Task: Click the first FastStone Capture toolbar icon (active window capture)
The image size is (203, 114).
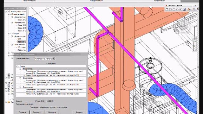Action: click(x=167, y=9)
